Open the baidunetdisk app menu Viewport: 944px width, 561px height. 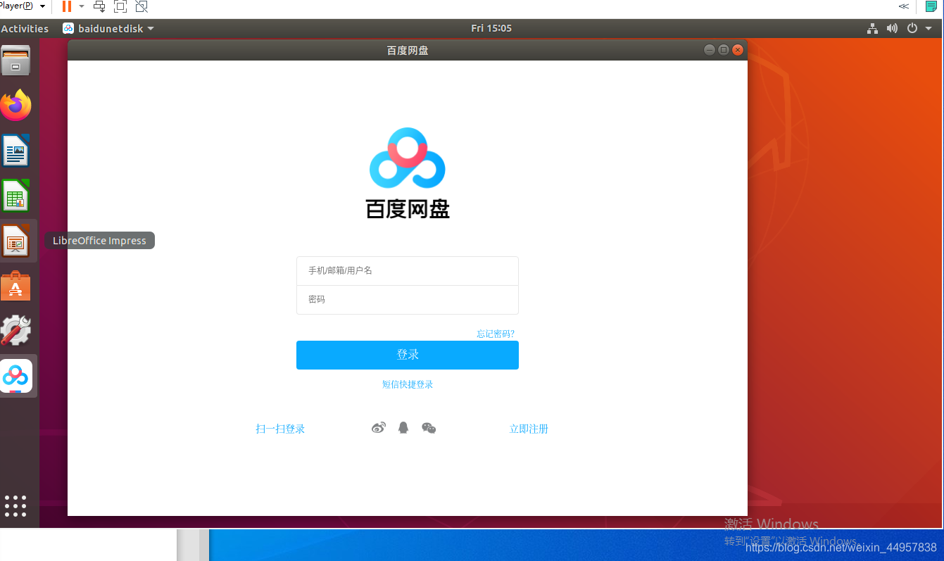tap(108, 28)
